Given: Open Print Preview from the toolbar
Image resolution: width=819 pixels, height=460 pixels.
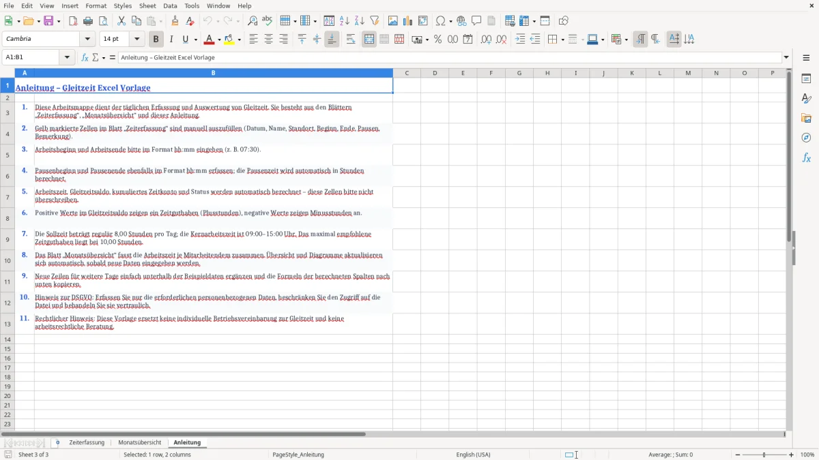Looking at the screenshot, I should [103, 21].
